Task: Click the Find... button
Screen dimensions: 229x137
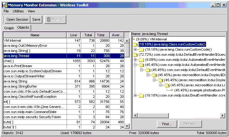Action: 167,124
